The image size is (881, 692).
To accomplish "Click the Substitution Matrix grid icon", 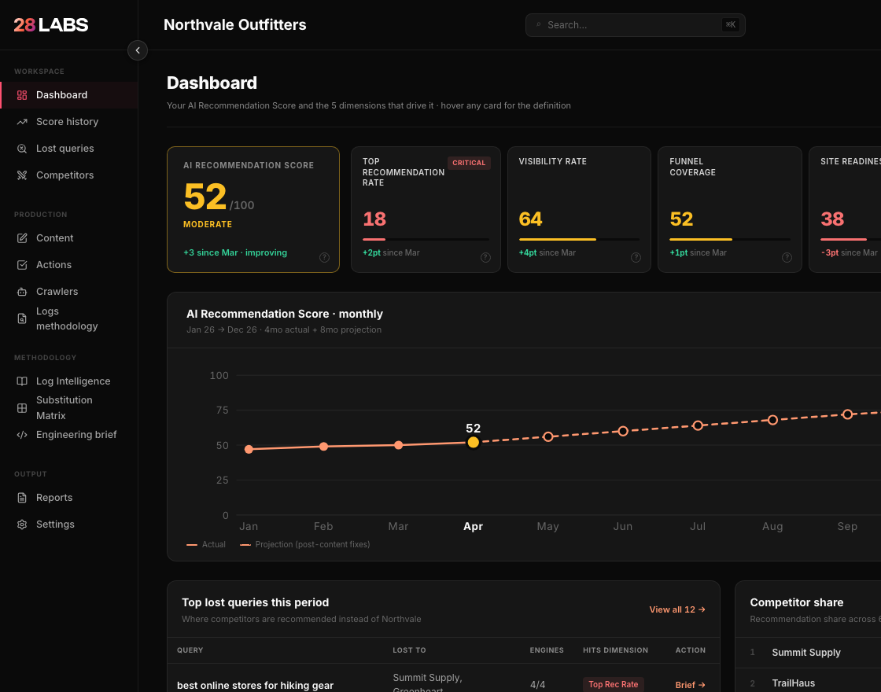I will (22, 408).
